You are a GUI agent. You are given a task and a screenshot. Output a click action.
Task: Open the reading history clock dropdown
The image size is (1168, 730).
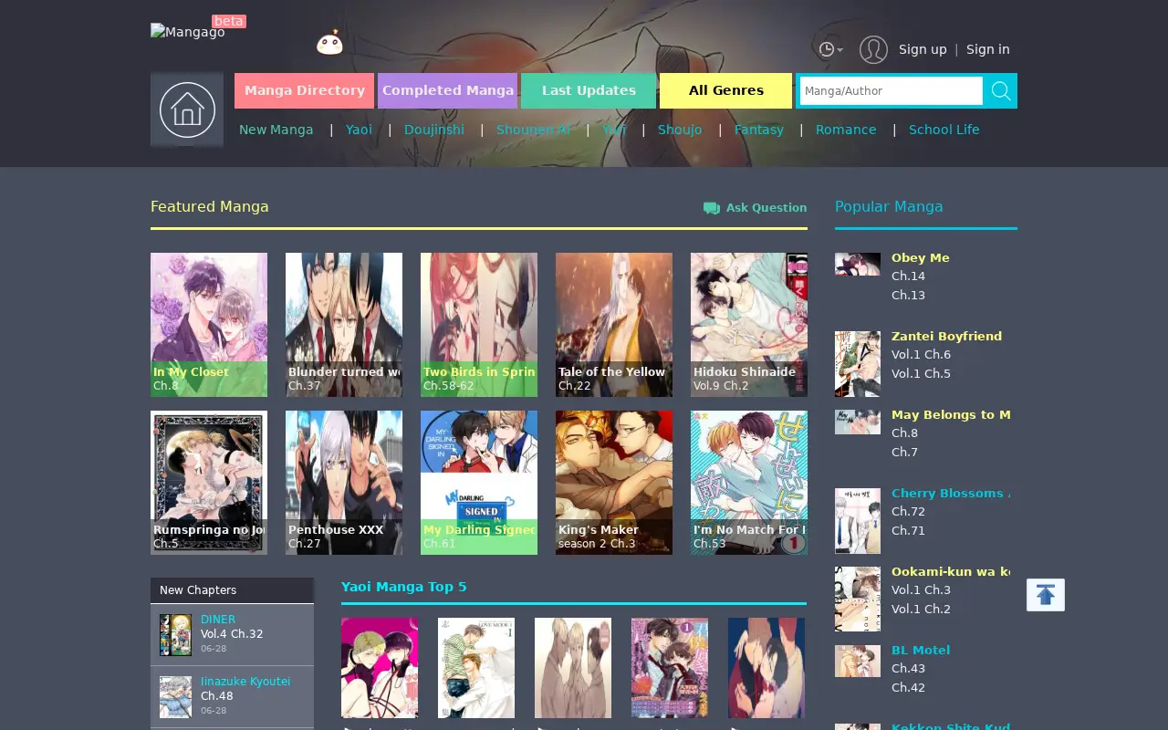click(830, 49)
